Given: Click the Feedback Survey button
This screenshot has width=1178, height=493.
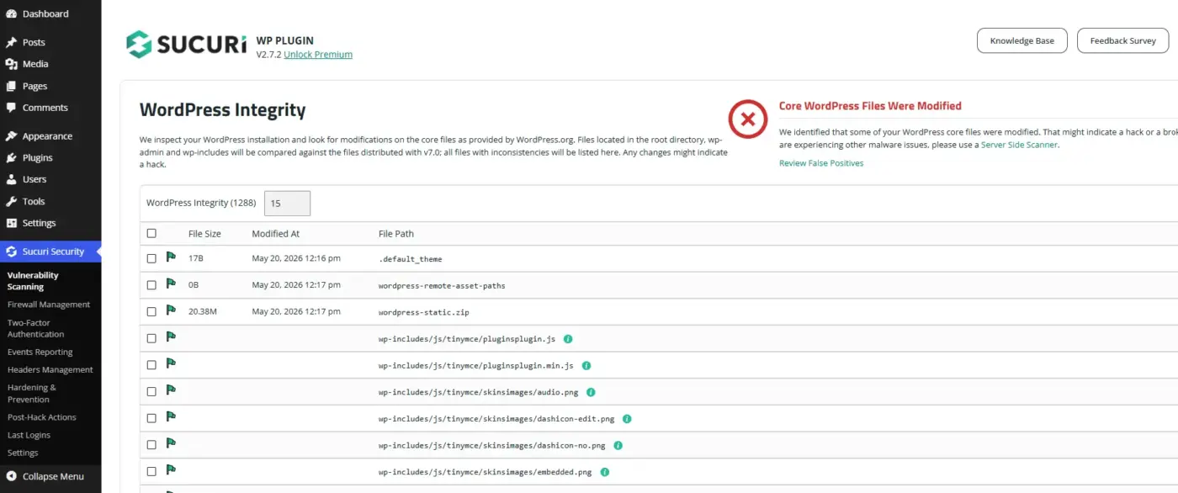Looking at the screenshot, I should click(x=1122, y=40).
